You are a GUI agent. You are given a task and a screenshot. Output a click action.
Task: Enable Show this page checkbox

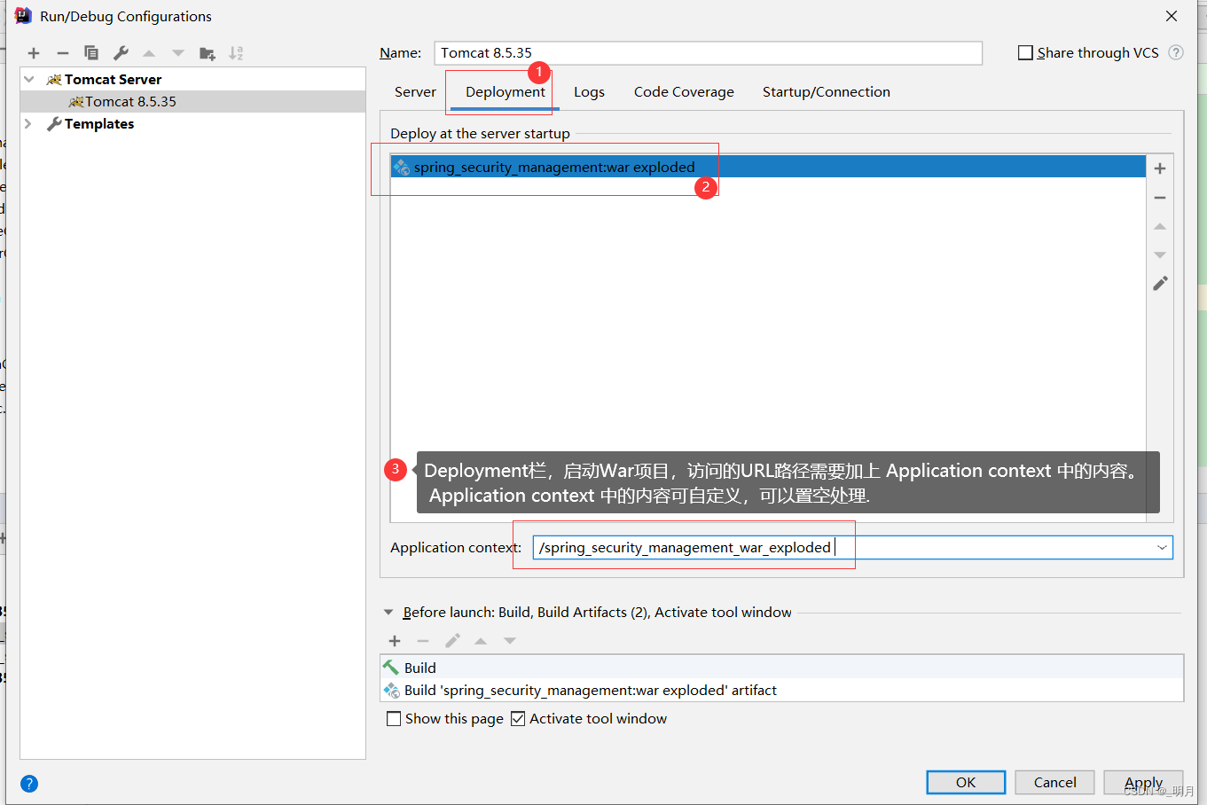(x=394, y=719)
